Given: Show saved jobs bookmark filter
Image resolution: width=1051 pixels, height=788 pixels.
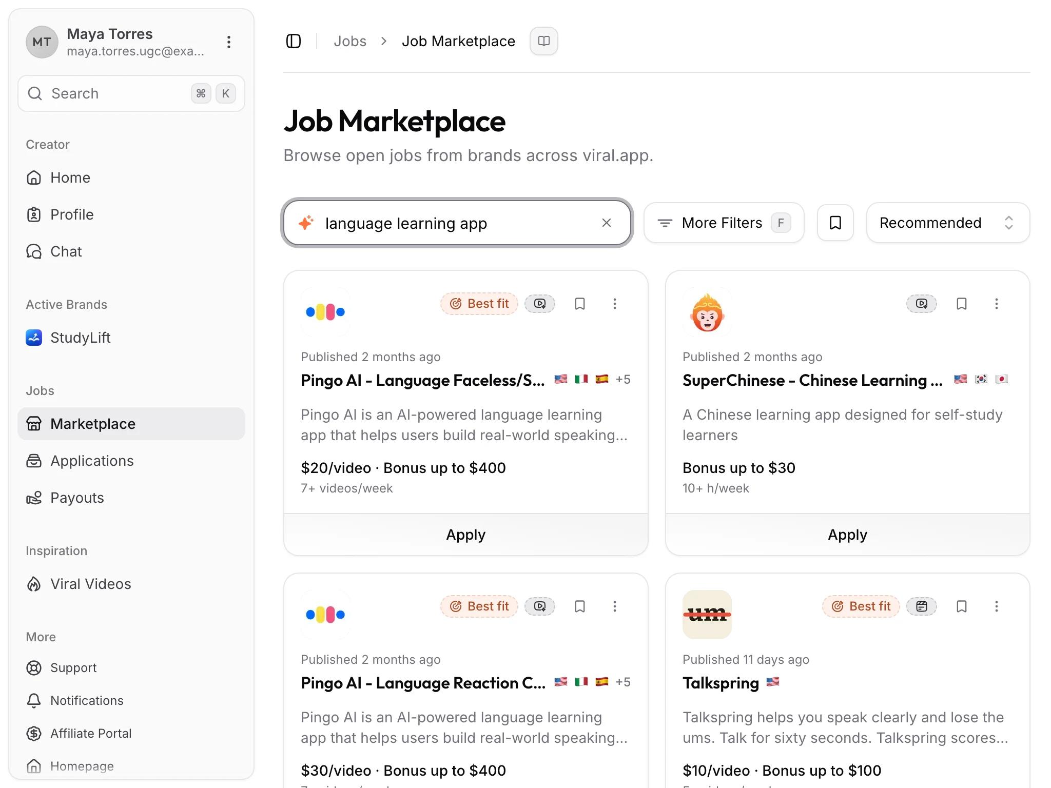Looking at the screenshot, I should pyautogui.click(x=835, y=223).
